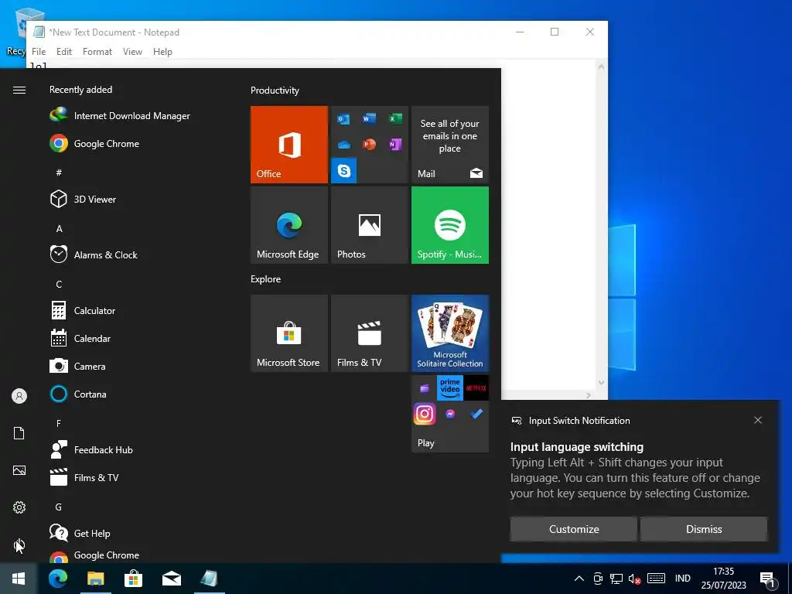Open user account icon in Start sidebar
The width and height of the screenshot is (792, 594).
(19, 396)
